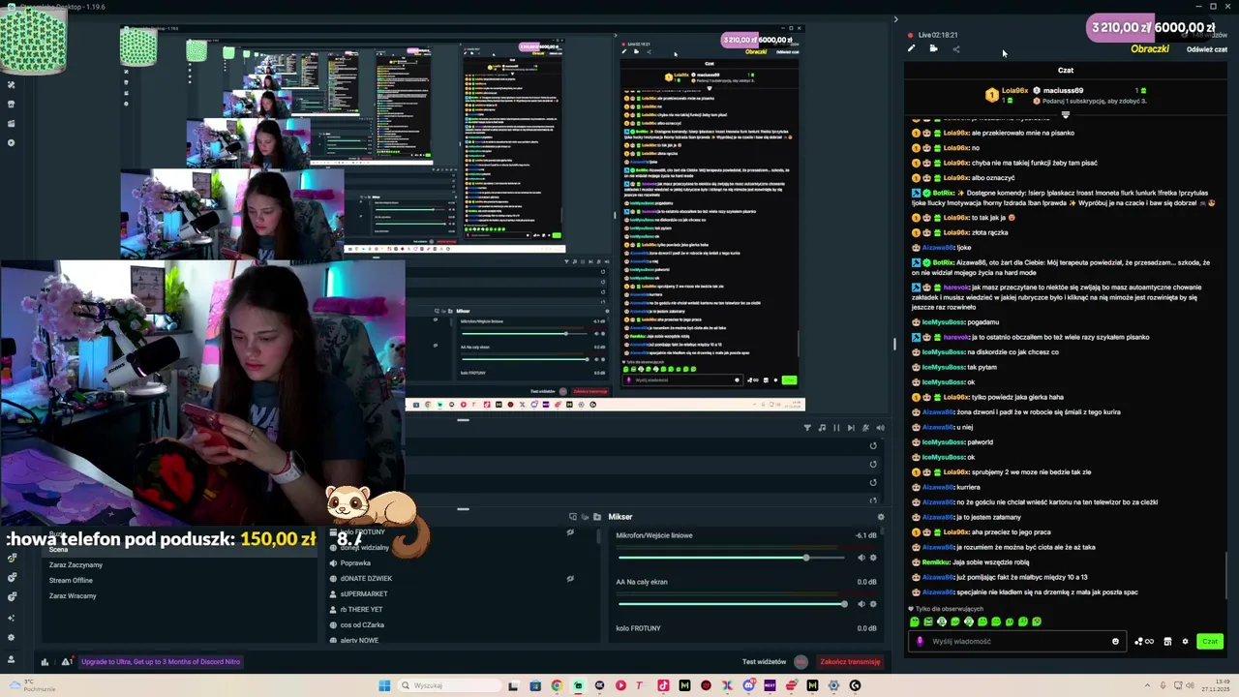
Task: Select the Poprawka source
Action: coord(355,563)
